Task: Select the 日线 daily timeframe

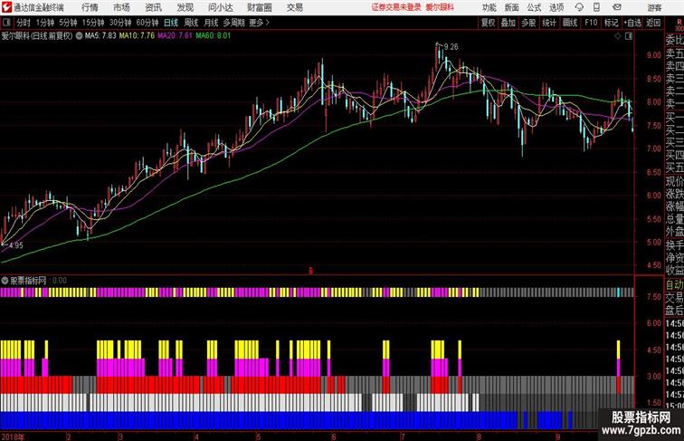Action: coord(171,23)
